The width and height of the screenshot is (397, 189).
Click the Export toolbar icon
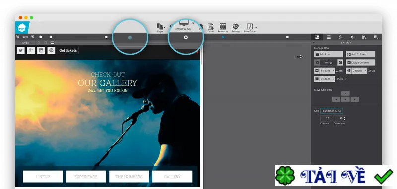210,27
